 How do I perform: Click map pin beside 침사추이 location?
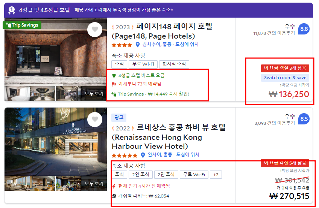138,45
